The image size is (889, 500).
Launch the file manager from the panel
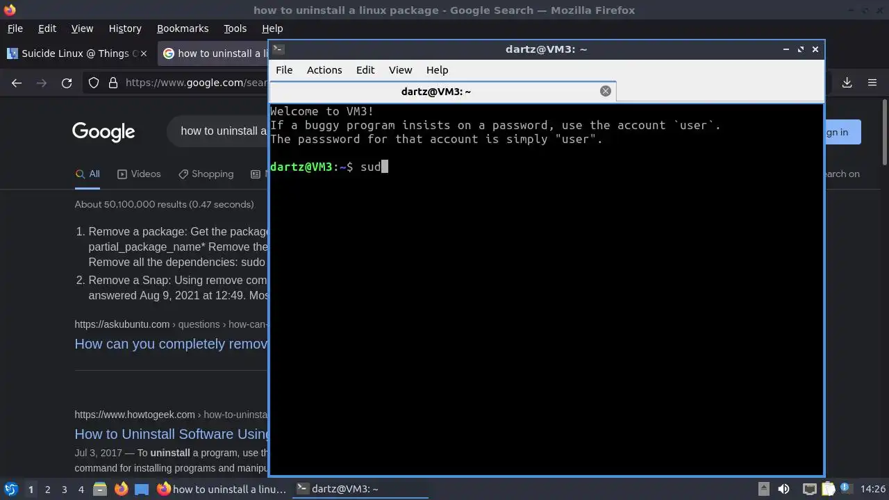click(x=99, y=489)
